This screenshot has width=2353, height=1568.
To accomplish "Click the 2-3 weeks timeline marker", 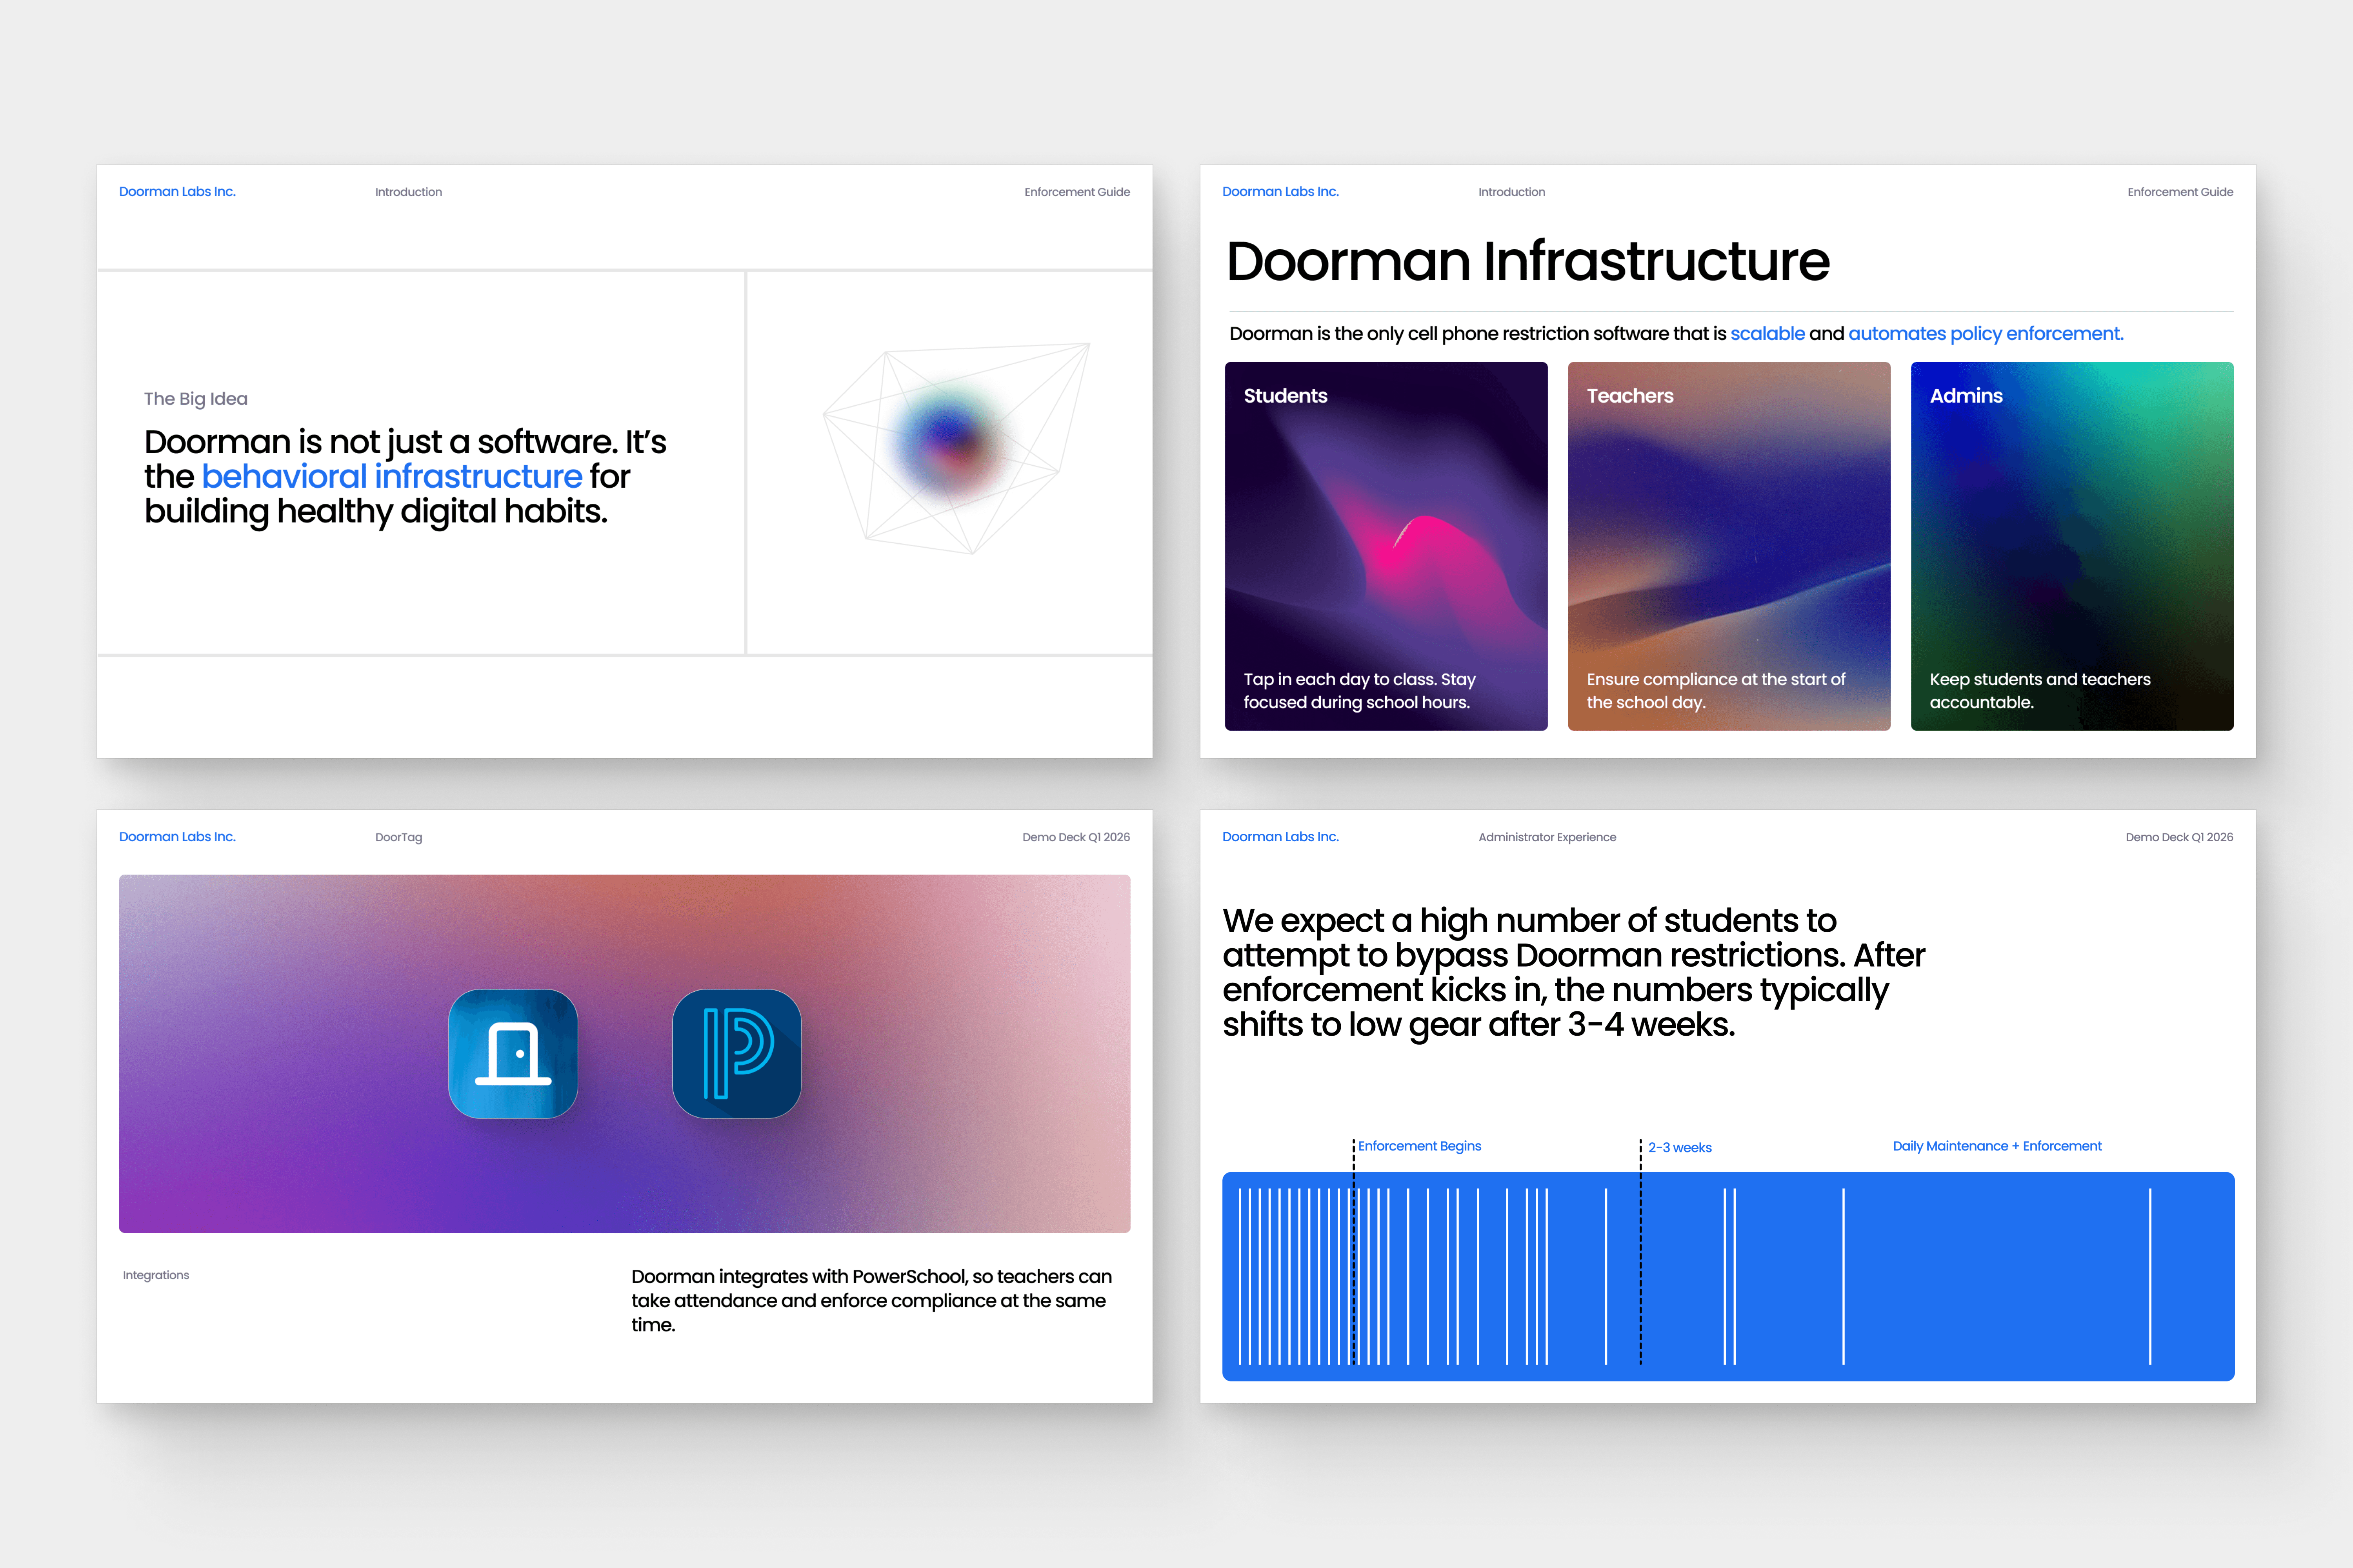I will coord(1679,1147).
